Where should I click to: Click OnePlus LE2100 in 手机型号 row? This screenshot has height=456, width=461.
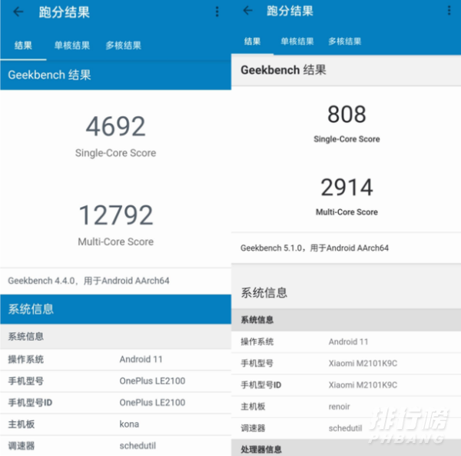(x=152, y=381)
